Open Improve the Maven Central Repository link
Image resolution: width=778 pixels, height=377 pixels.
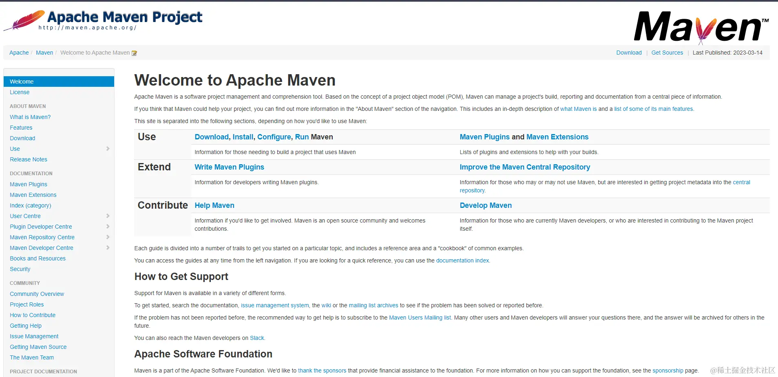tap(525, 167)
